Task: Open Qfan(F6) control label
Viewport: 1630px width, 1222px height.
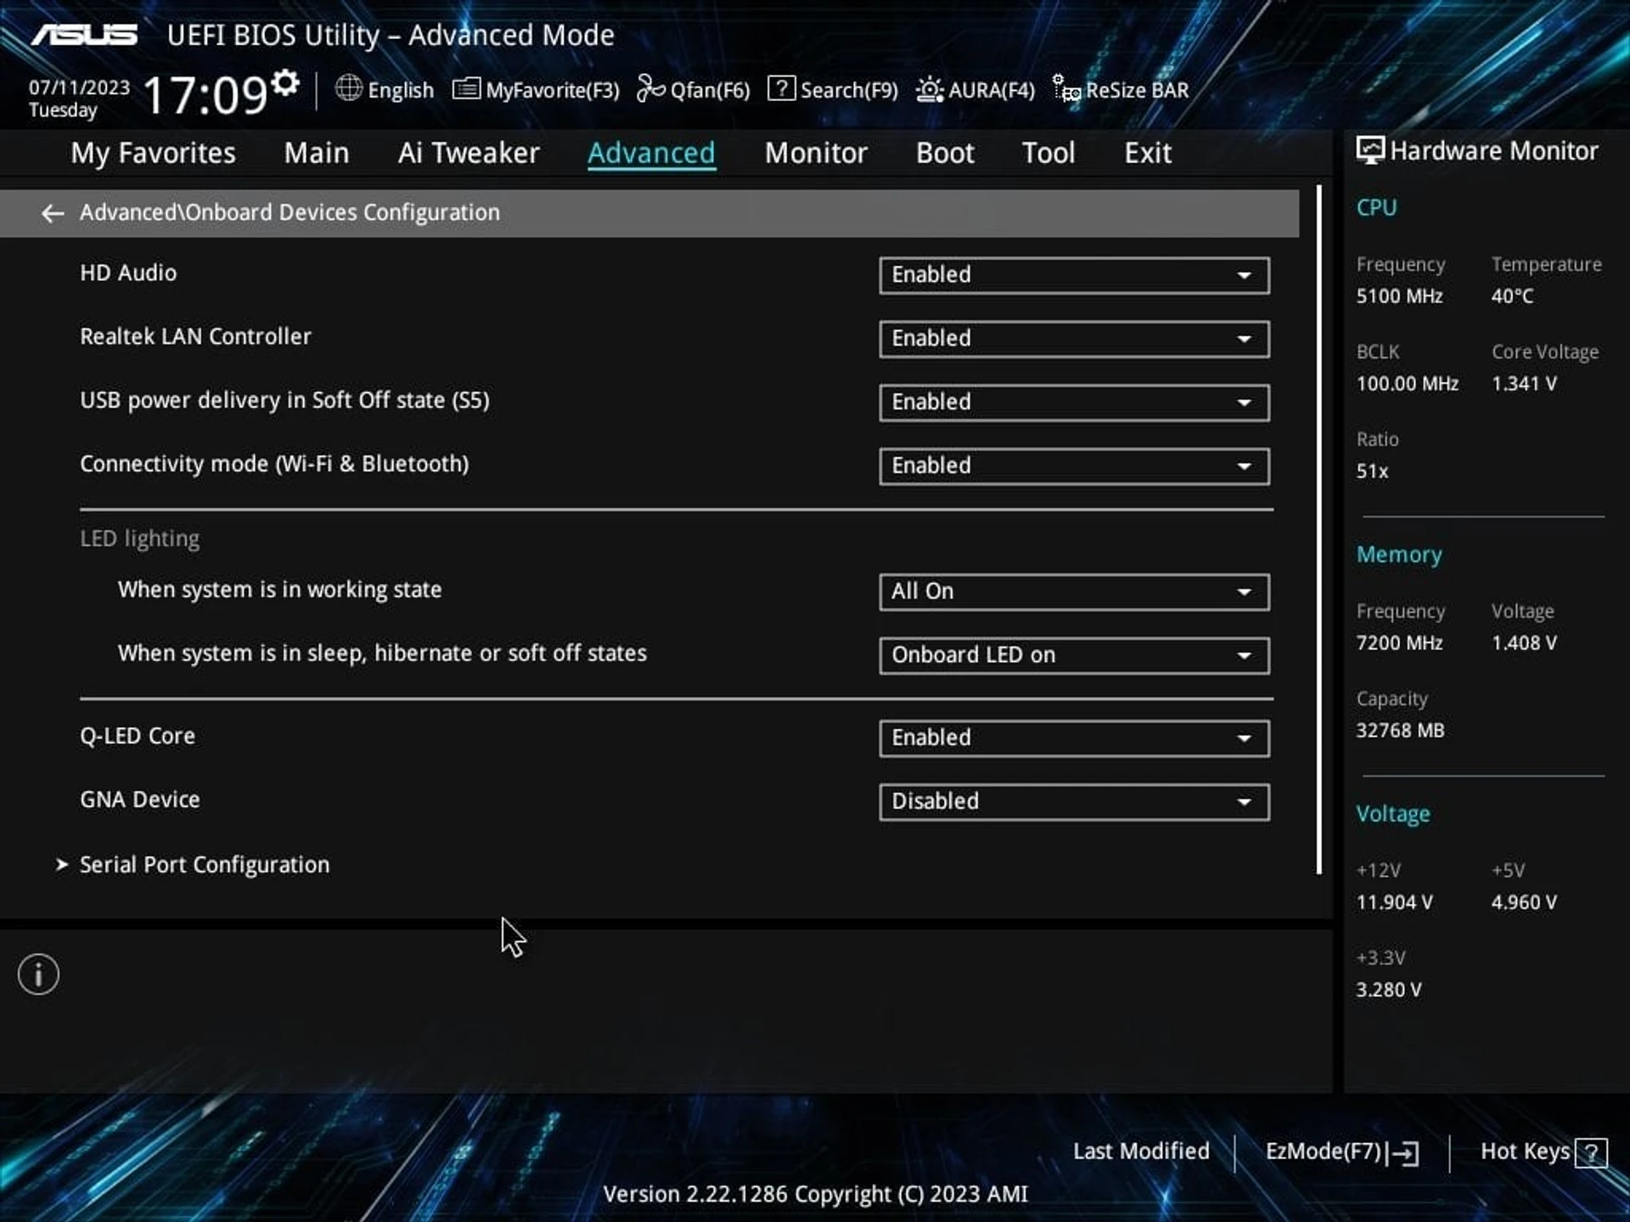Action: coord(710,90)
